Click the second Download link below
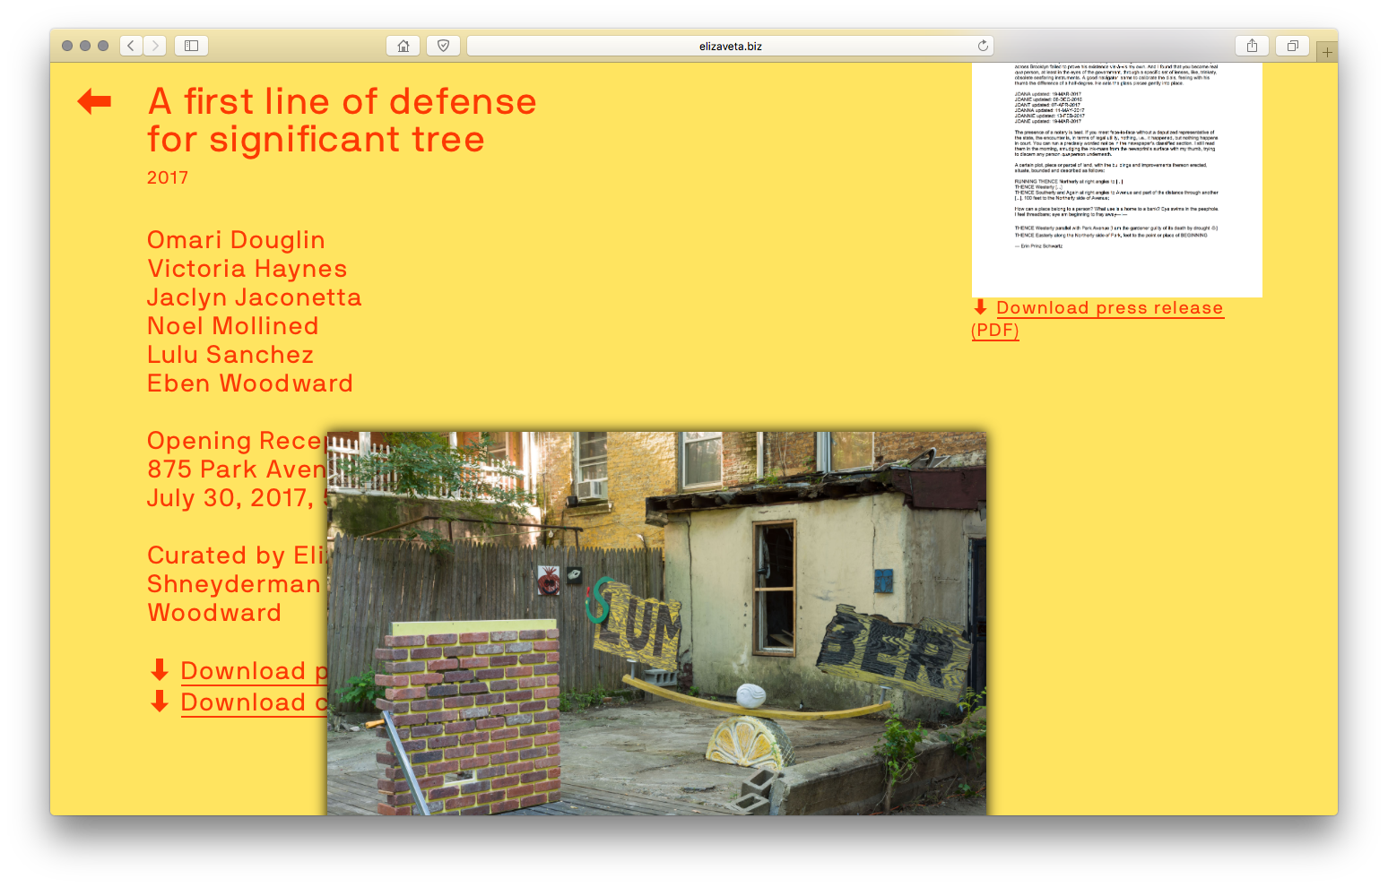Viewport: 1388px width, 887px height. point(253,702)
